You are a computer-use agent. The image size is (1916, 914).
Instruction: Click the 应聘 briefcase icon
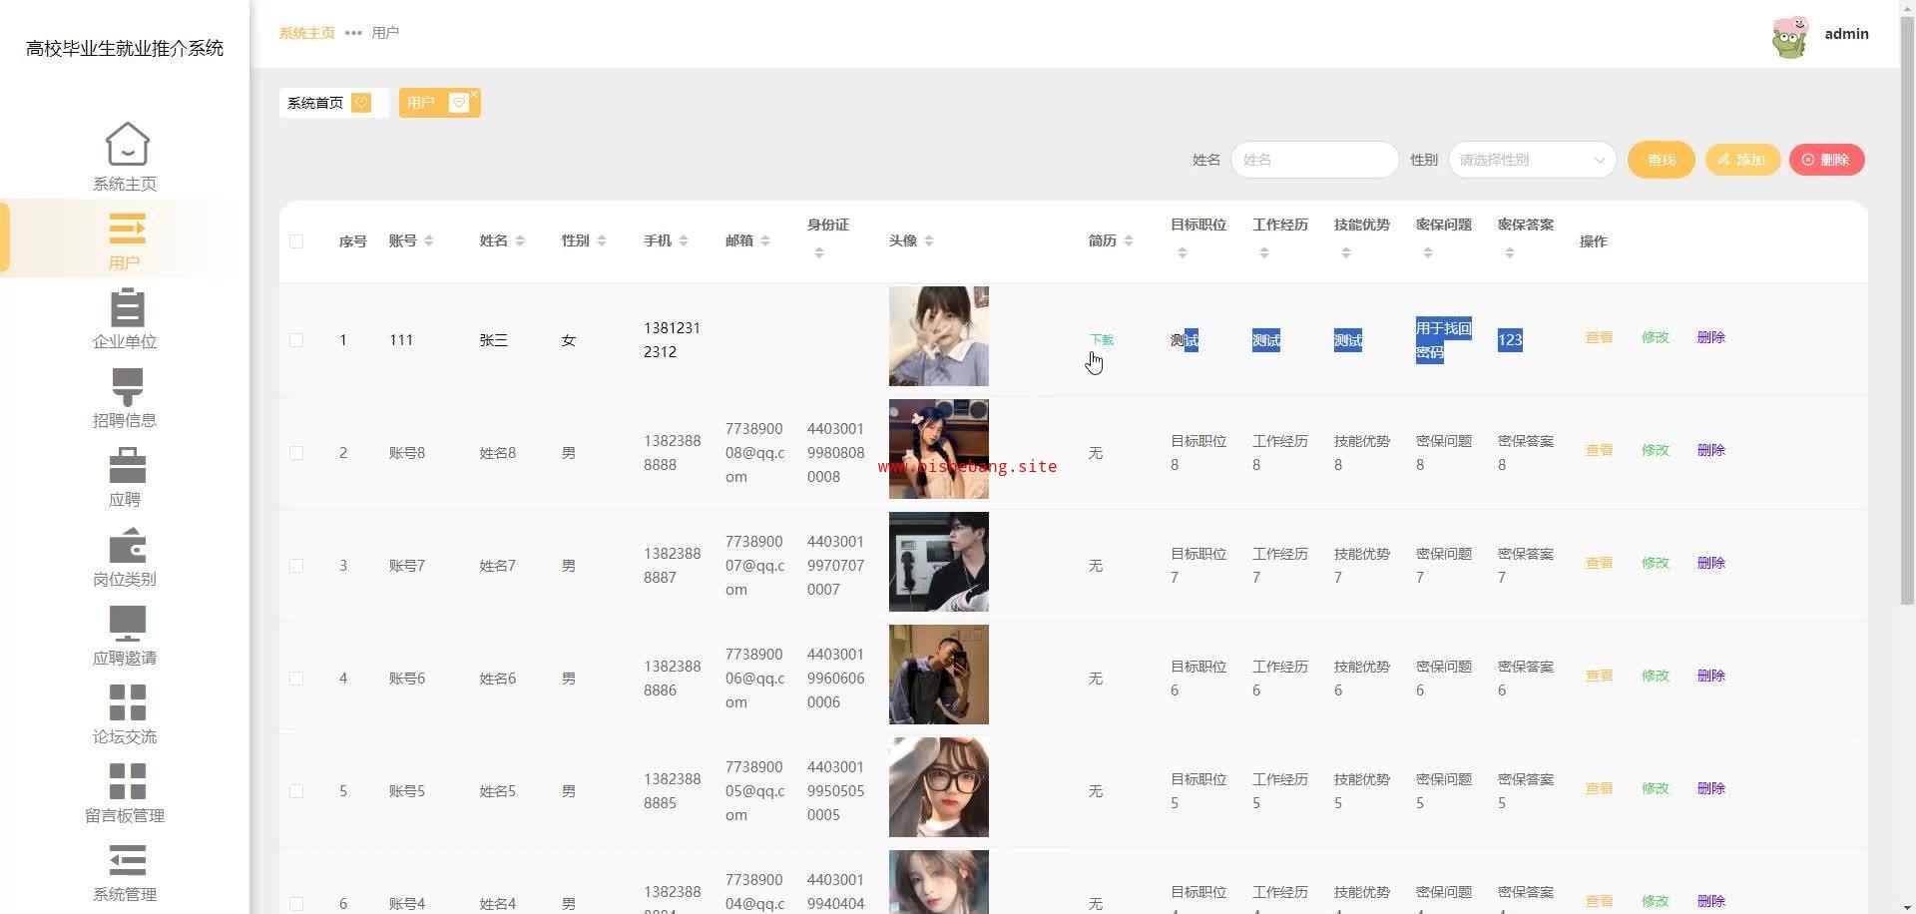(x=127, y=465)
